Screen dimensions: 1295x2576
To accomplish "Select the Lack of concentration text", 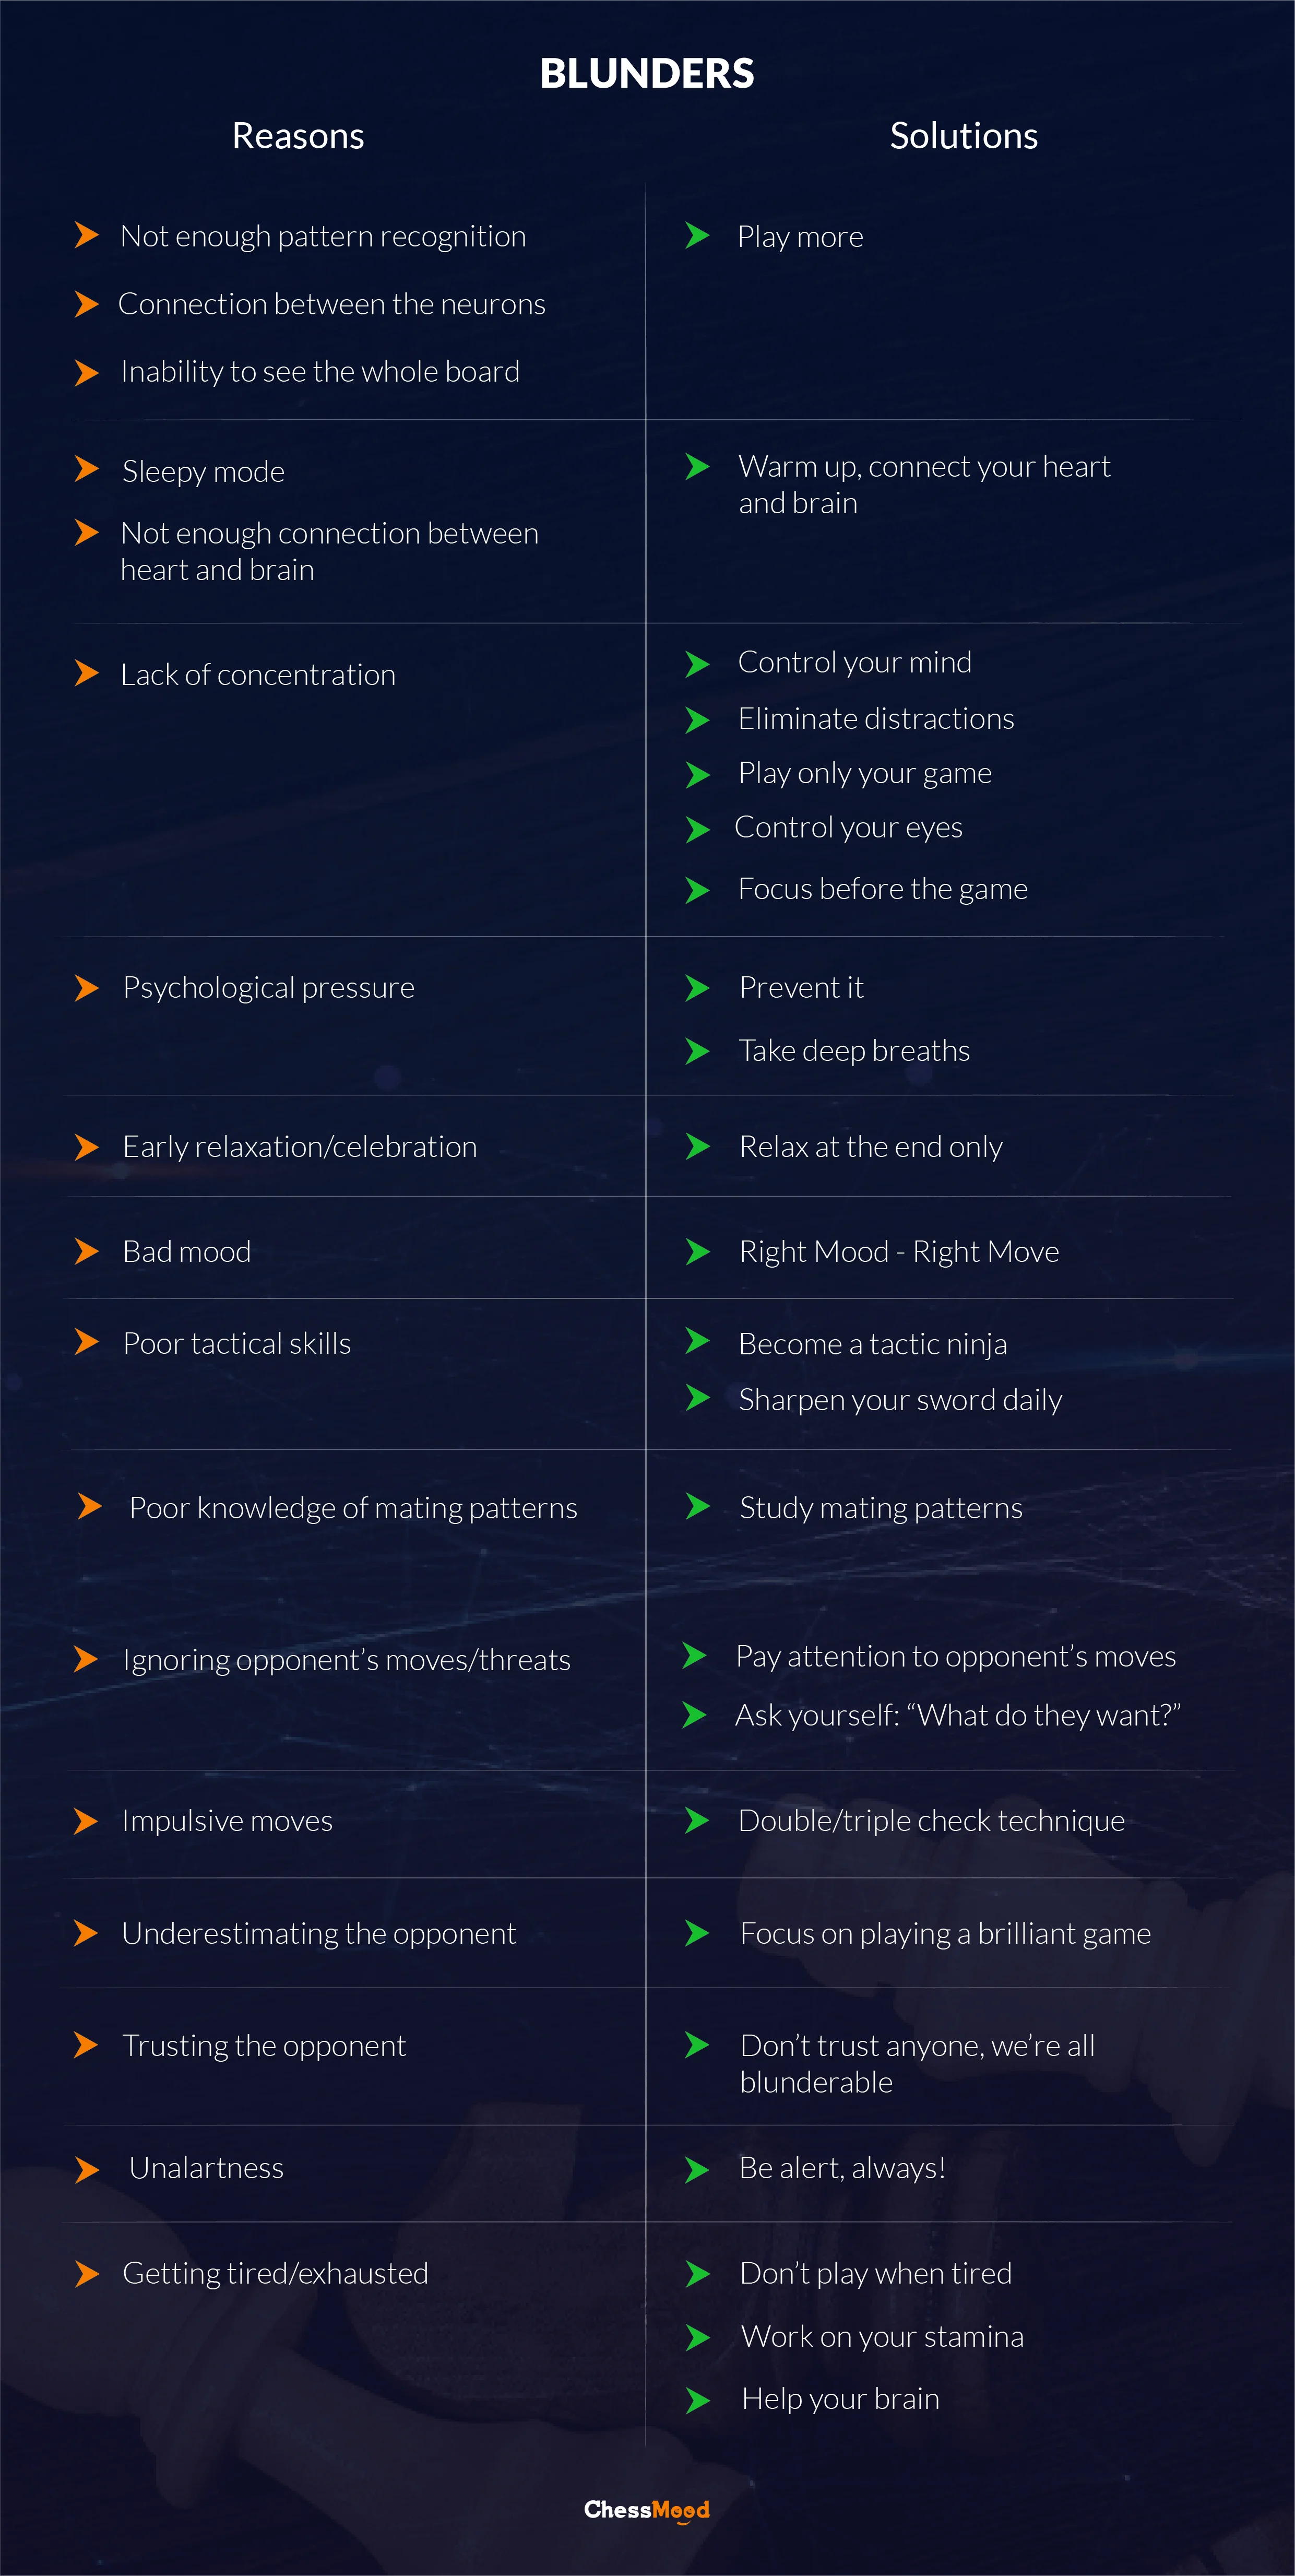I will (x=258, y=675).
